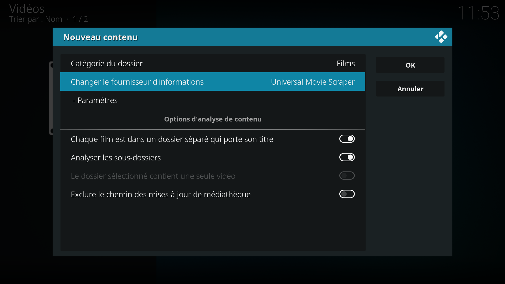This screenshot has width=505, height=284.
Task: Click the Chaque film est dans un dossier label
Action: [172, 139]
